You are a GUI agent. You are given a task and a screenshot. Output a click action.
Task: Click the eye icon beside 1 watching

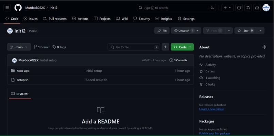(x=201, y=78)
